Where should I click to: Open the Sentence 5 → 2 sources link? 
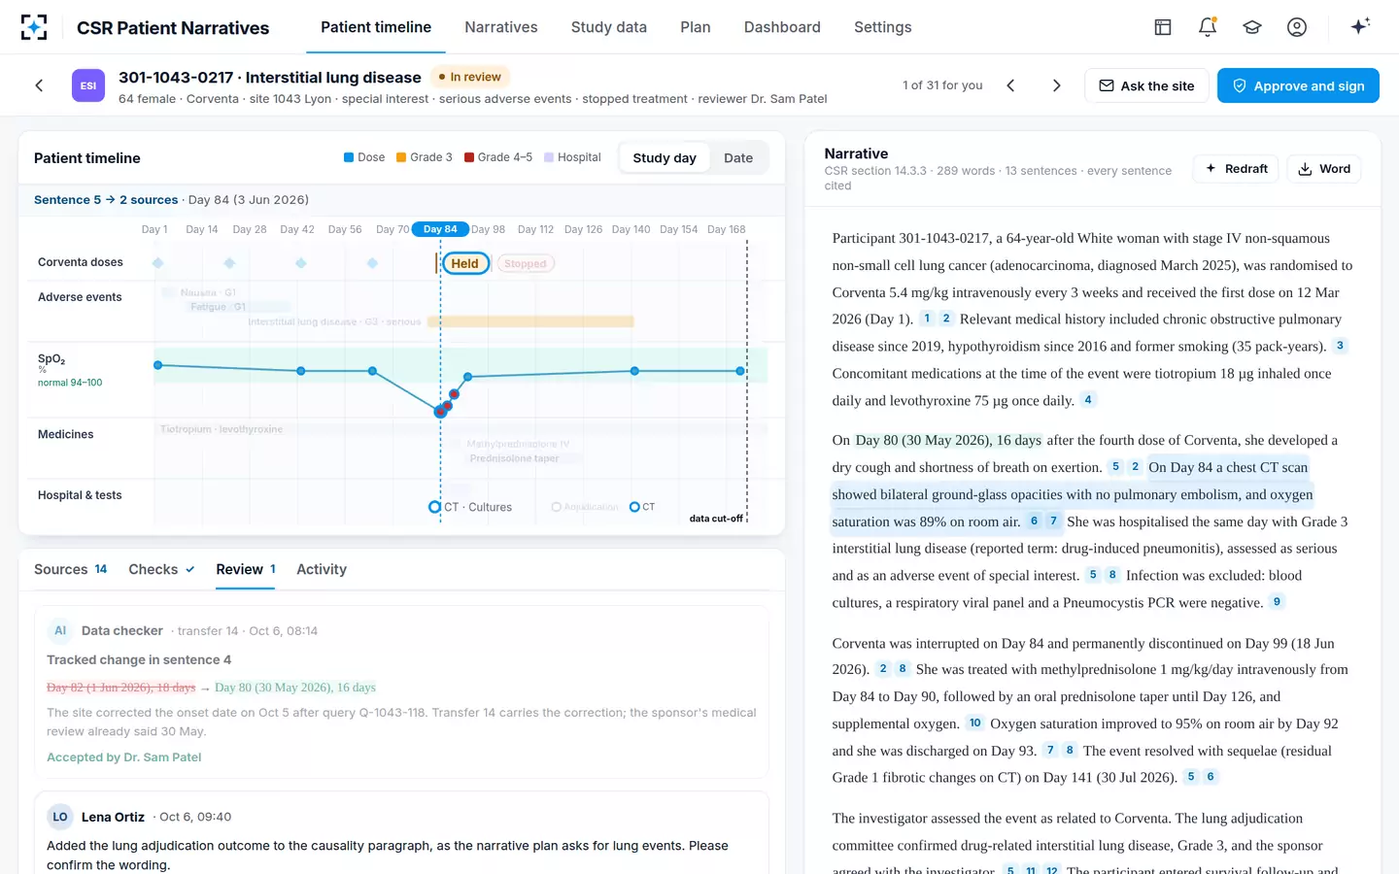click(x=106, y=200)
